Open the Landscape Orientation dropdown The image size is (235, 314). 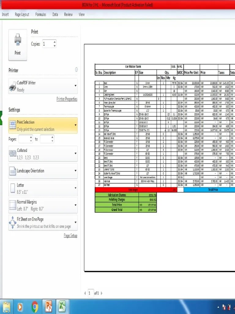point(43,171)
